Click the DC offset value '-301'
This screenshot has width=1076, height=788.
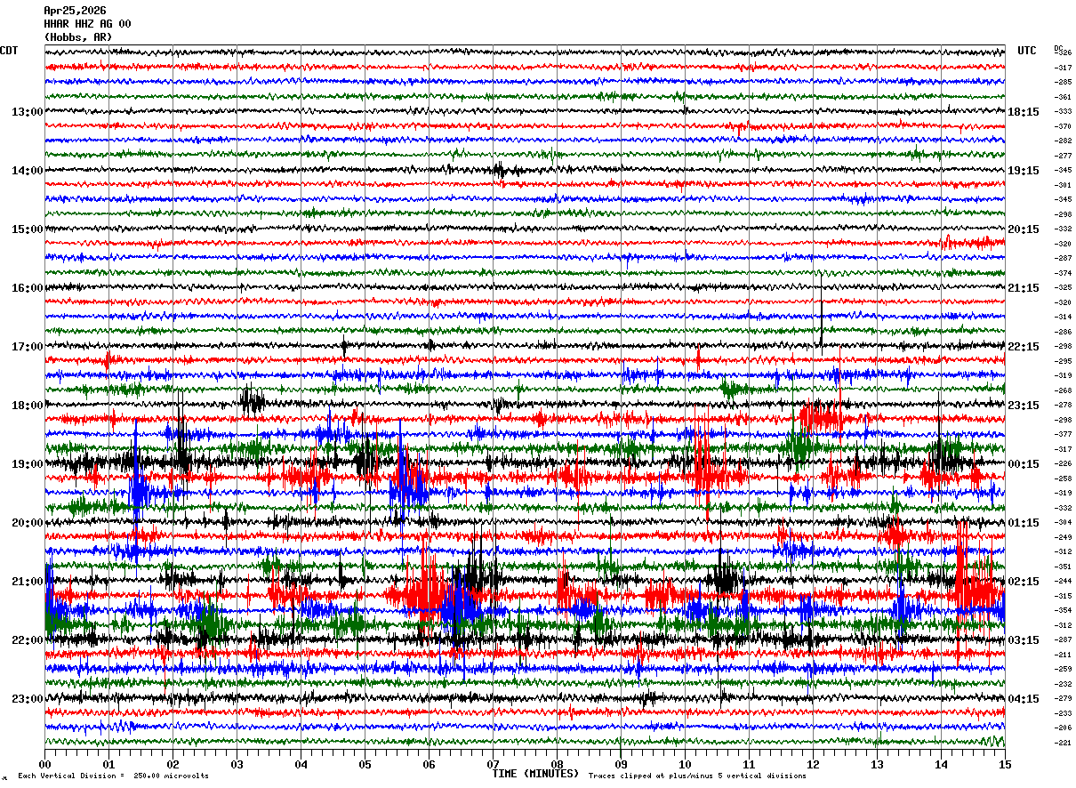click(x=1063, y=185)
